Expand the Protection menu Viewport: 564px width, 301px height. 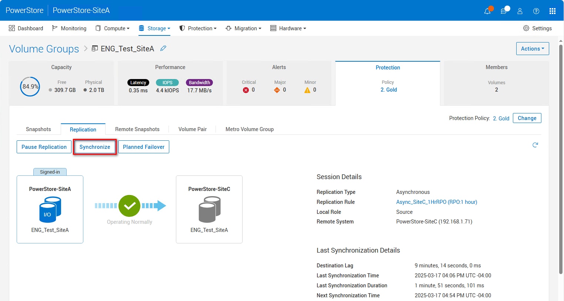point(198,28)
